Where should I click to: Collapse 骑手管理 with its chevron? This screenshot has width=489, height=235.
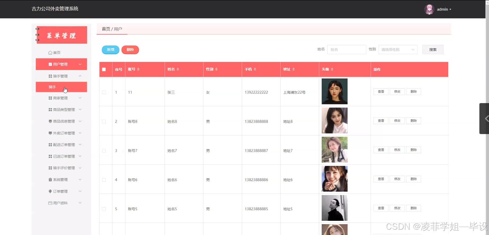(x=80, y=76)
